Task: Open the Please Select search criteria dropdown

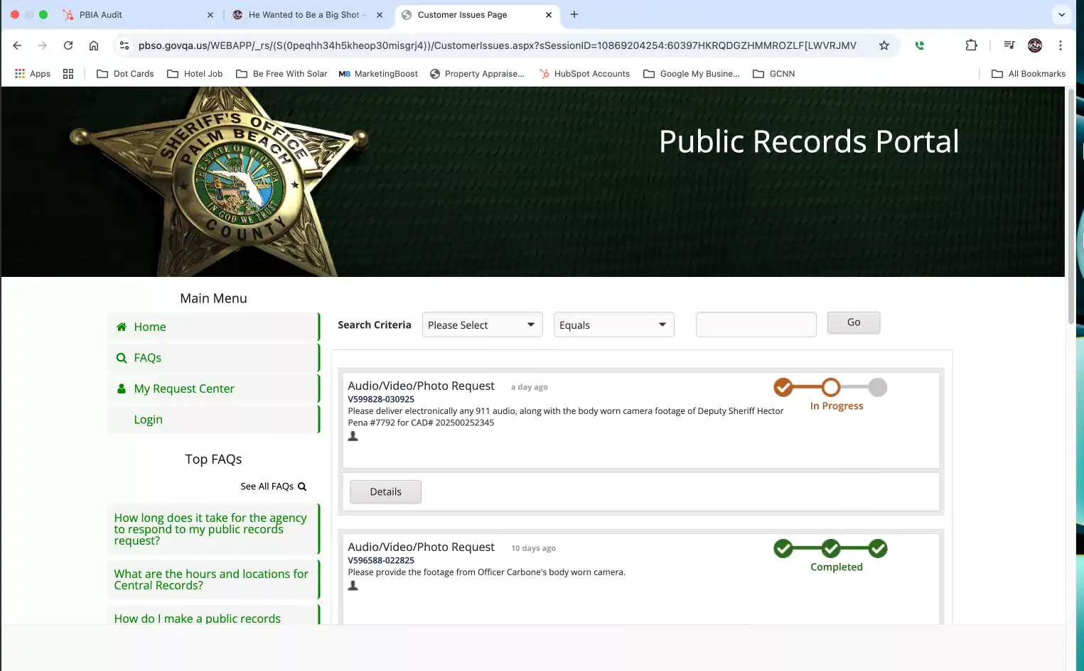Action: click(482, 325)
